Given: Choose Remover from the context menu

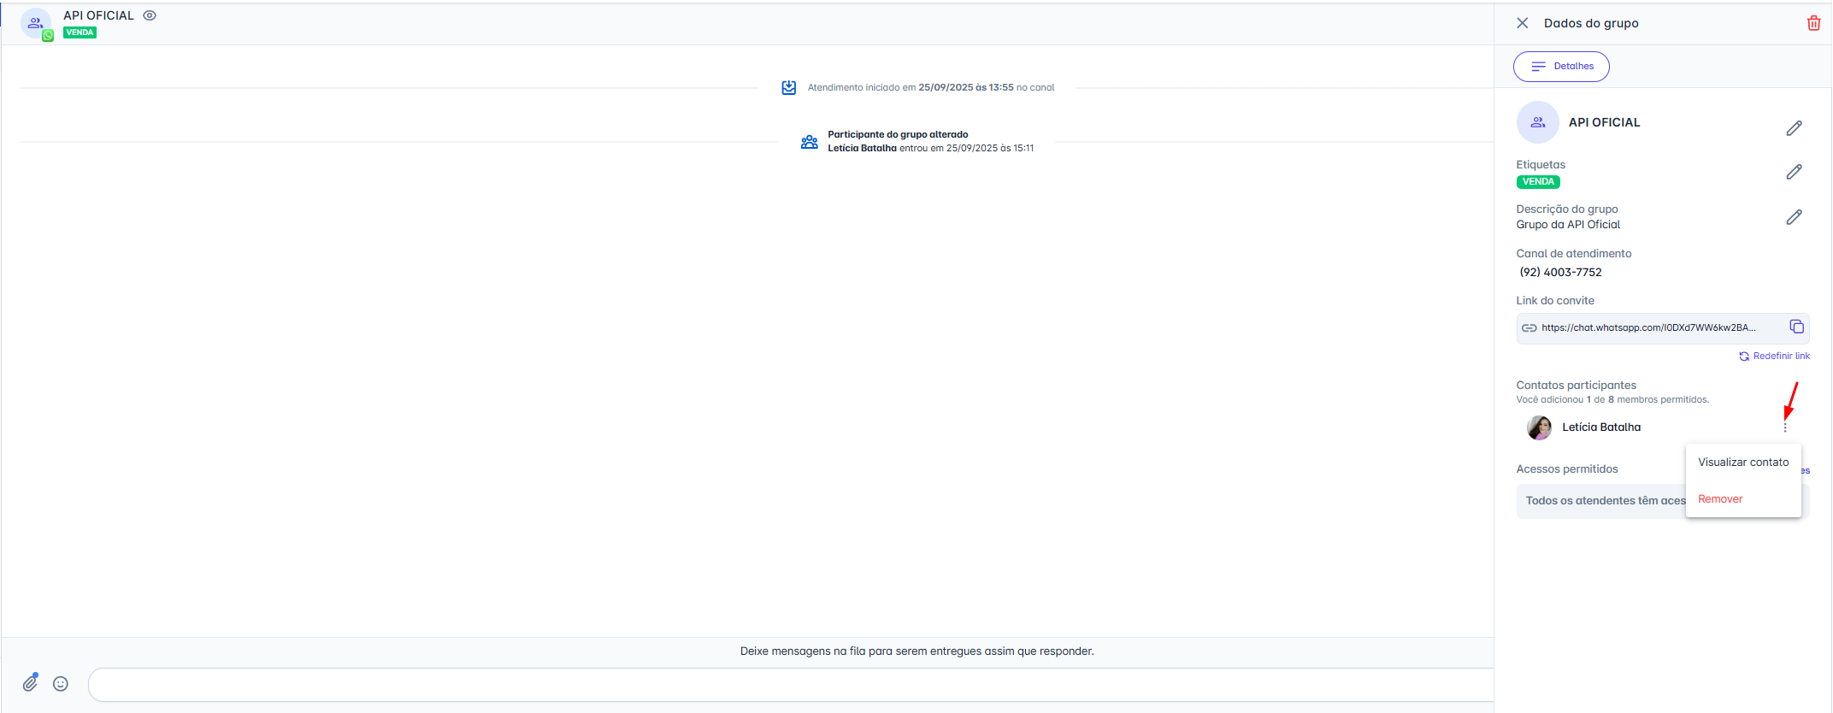Looking at the screenshot, I should (x=1720, y=499).
